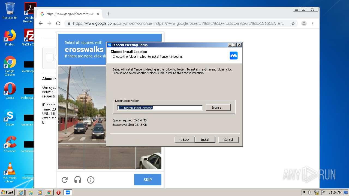Open CCleaner desktop shortcut
Screen dimensions: 349x196
tap(10, 144)
